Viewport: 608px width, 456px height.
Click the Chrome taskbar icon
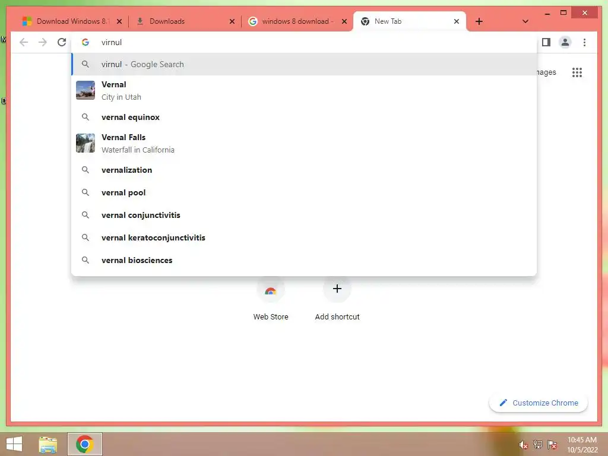click(x=84, y=444)
